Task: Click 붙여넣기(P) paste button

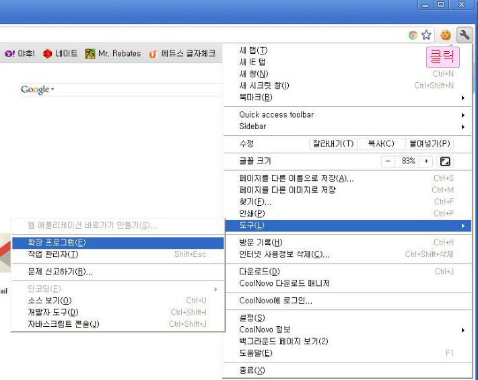Action: click(x=430, y=144)
